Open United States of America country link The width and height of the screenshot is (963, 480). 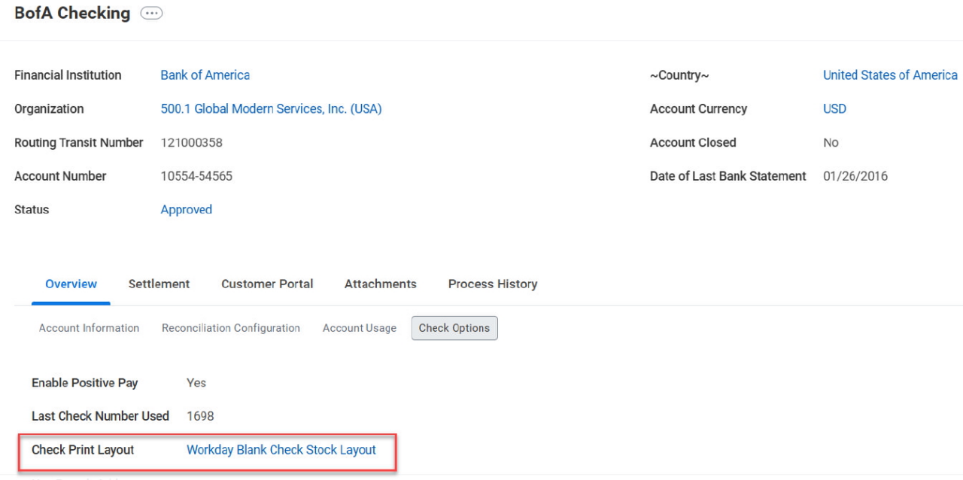click(890, 75)
